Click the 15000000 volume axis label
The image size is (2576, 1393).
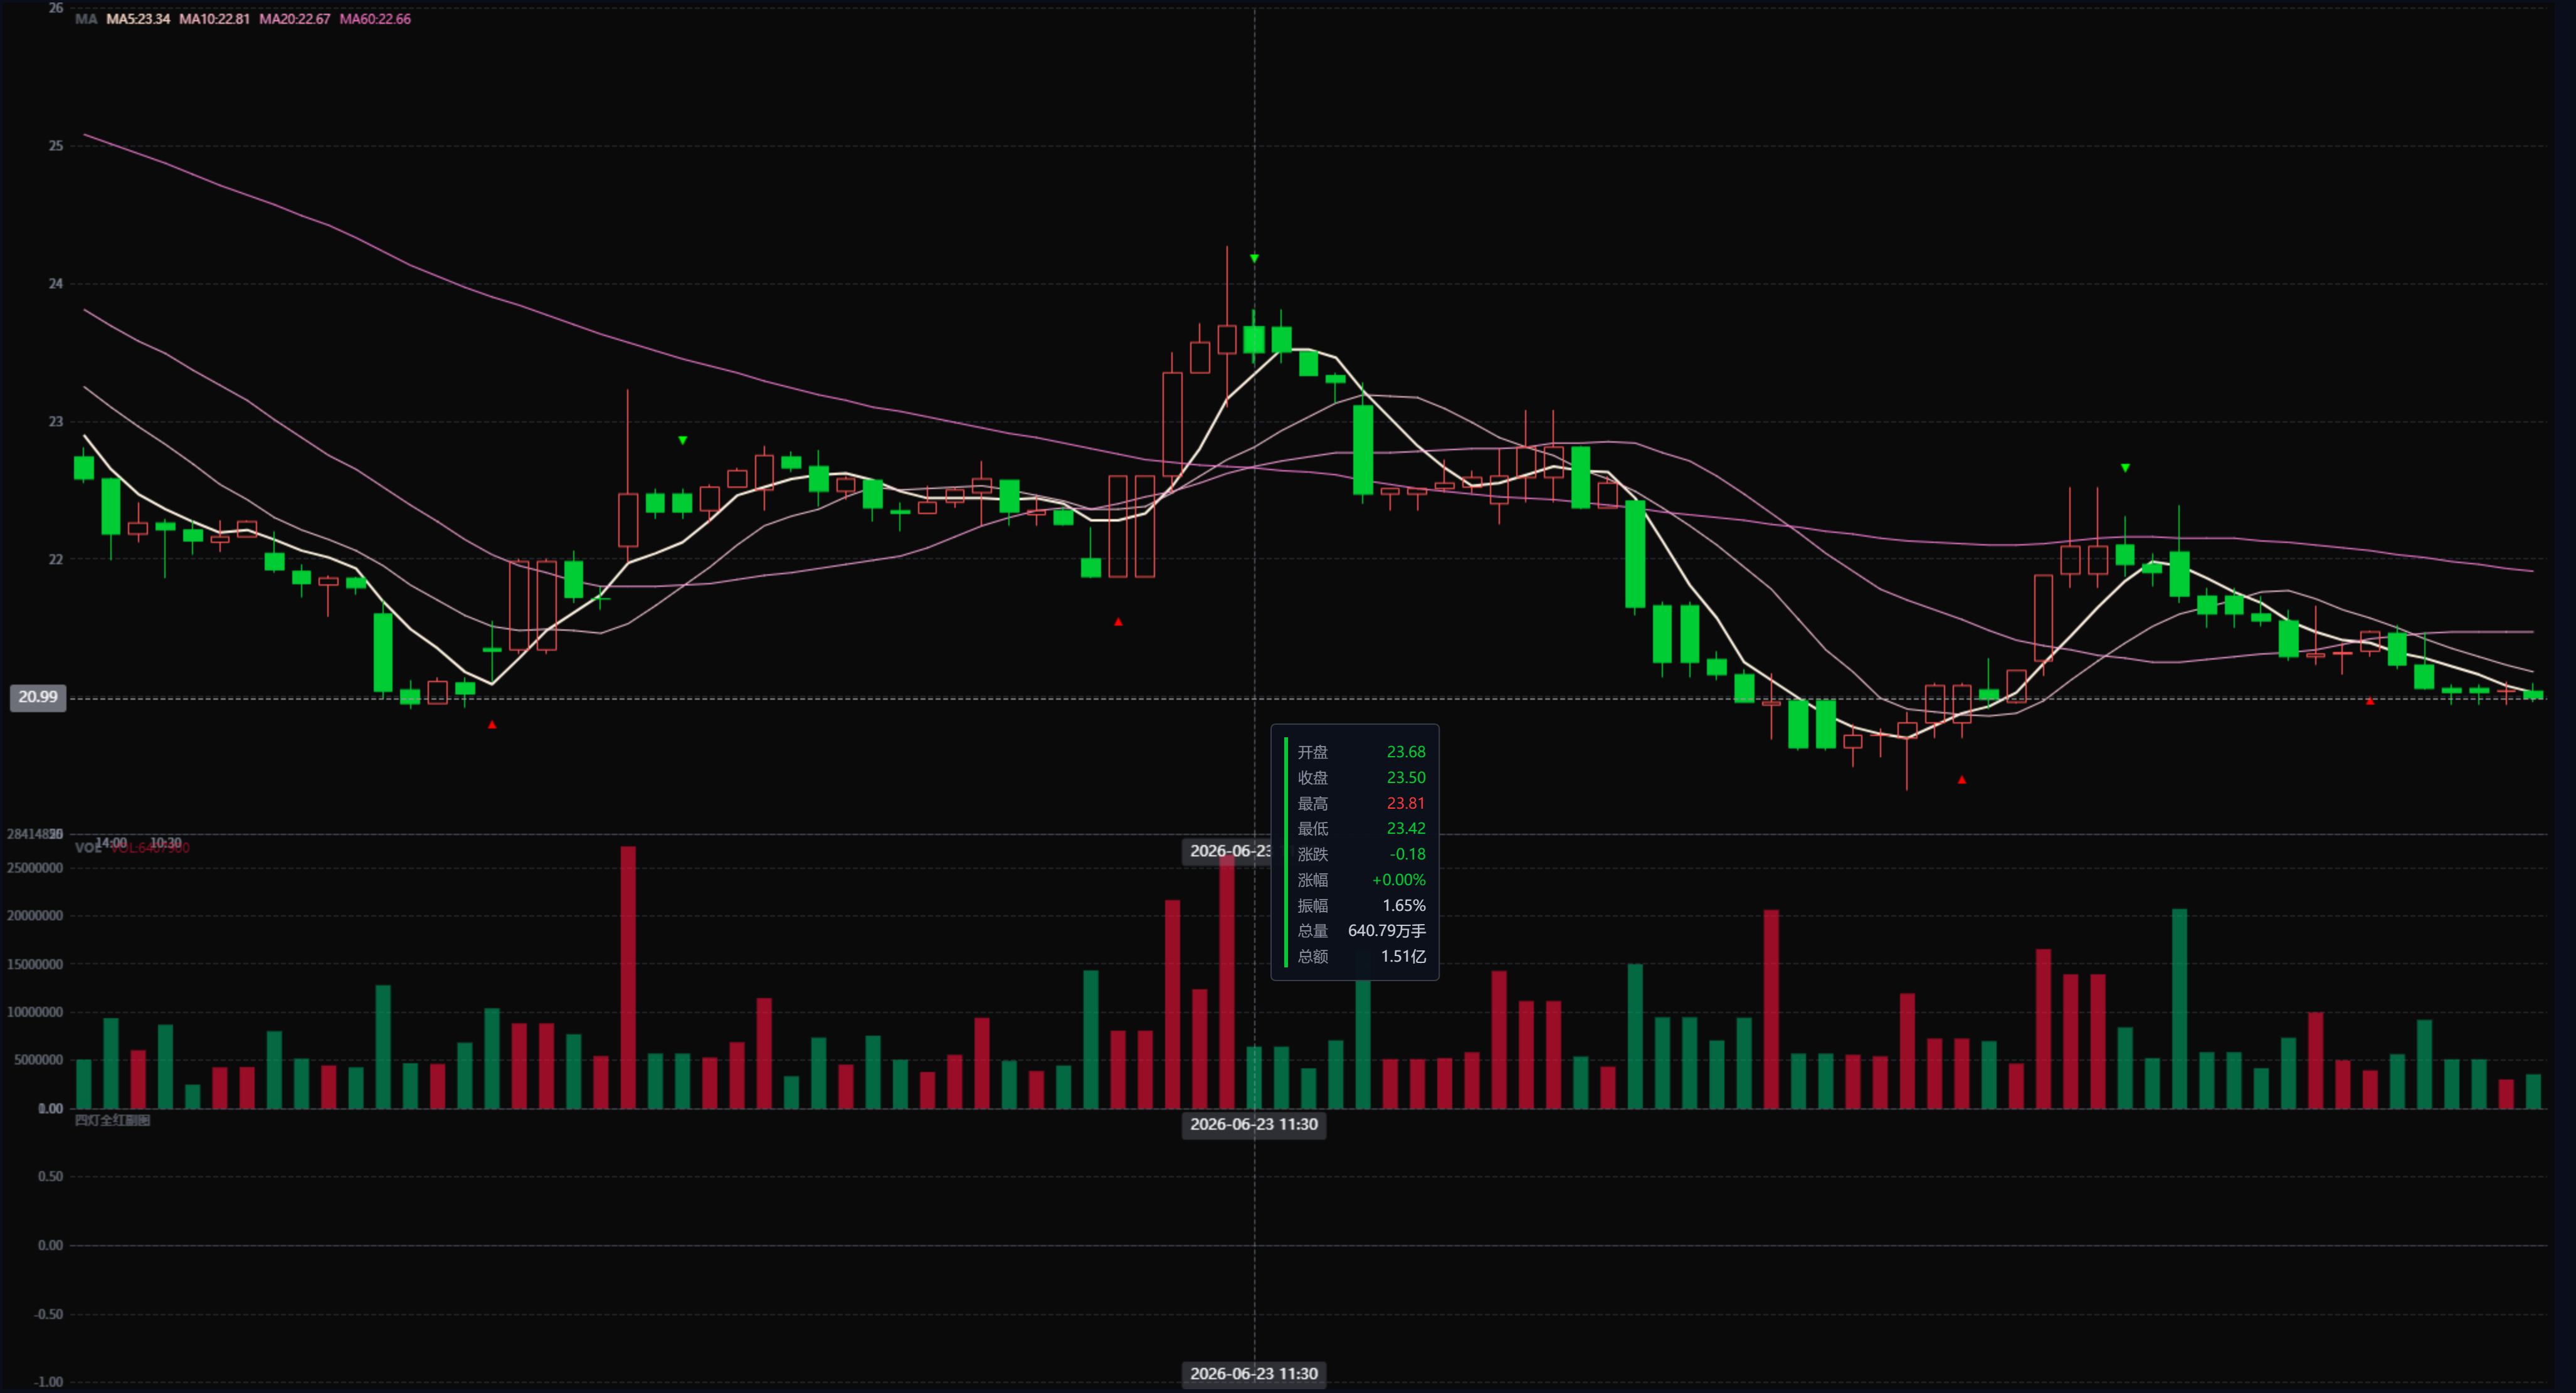35,965
